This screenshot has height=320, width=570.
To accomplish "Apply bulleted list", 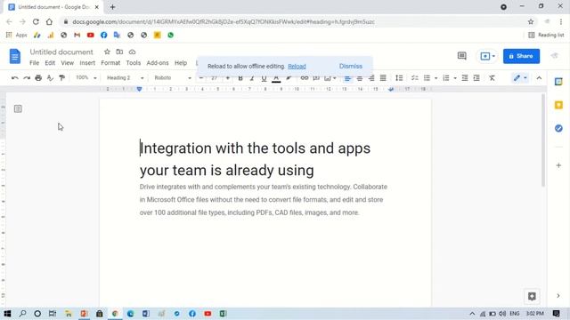I will [427, 78].
